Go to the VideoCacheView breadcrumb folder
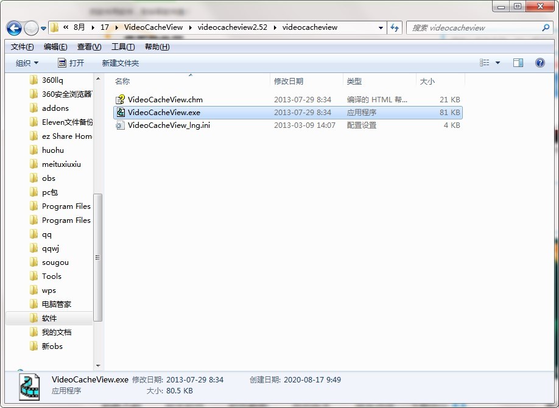The image size is (559, 408). [153, 27]
